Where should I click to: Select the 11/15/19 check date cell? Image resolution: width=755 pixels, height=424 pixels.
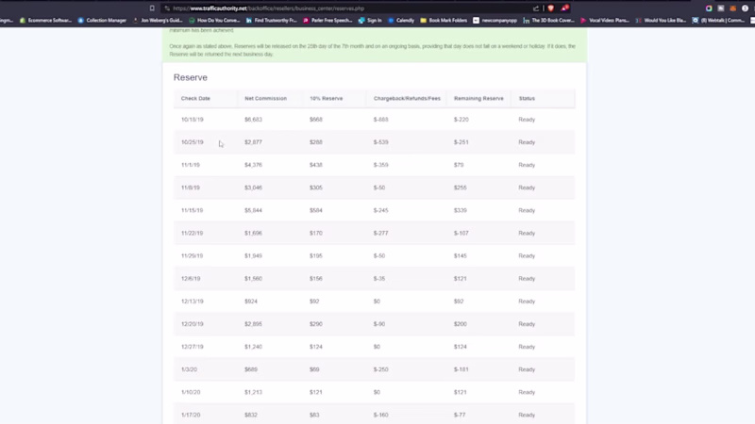(193, 210)
